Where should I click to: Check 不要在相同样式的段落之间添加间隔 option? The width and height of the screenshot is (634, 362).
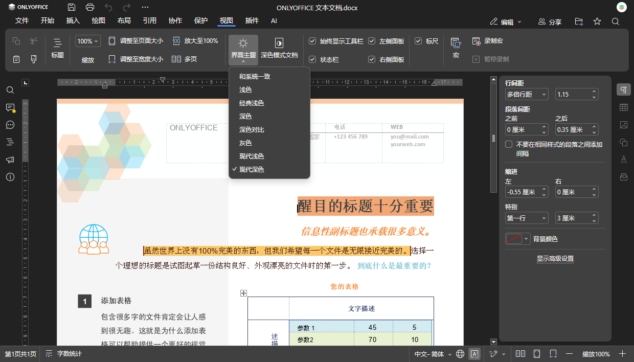[x=509, y=145]
